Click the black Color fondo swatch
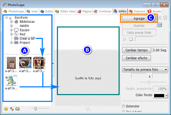171x115 pixels. (x=159, y=96)
